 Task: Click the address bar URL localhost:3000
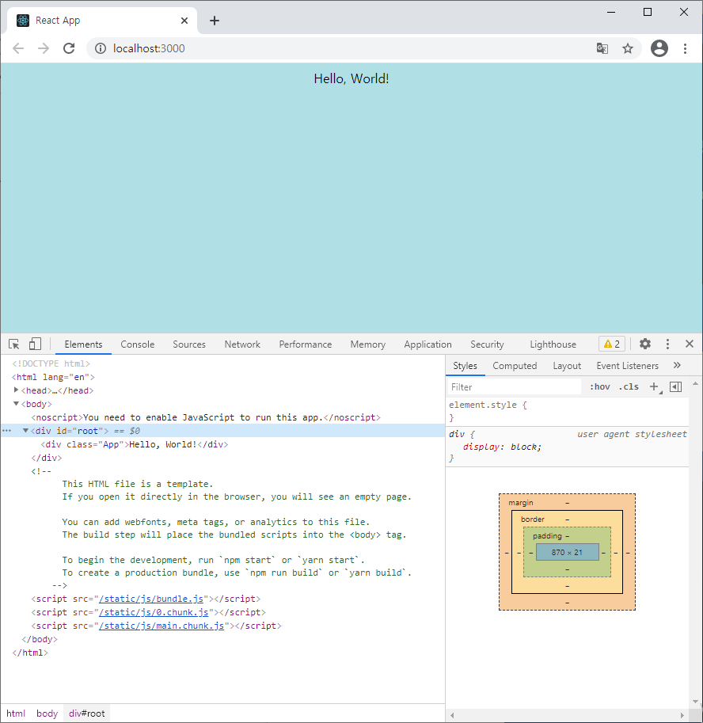(149, 48)
